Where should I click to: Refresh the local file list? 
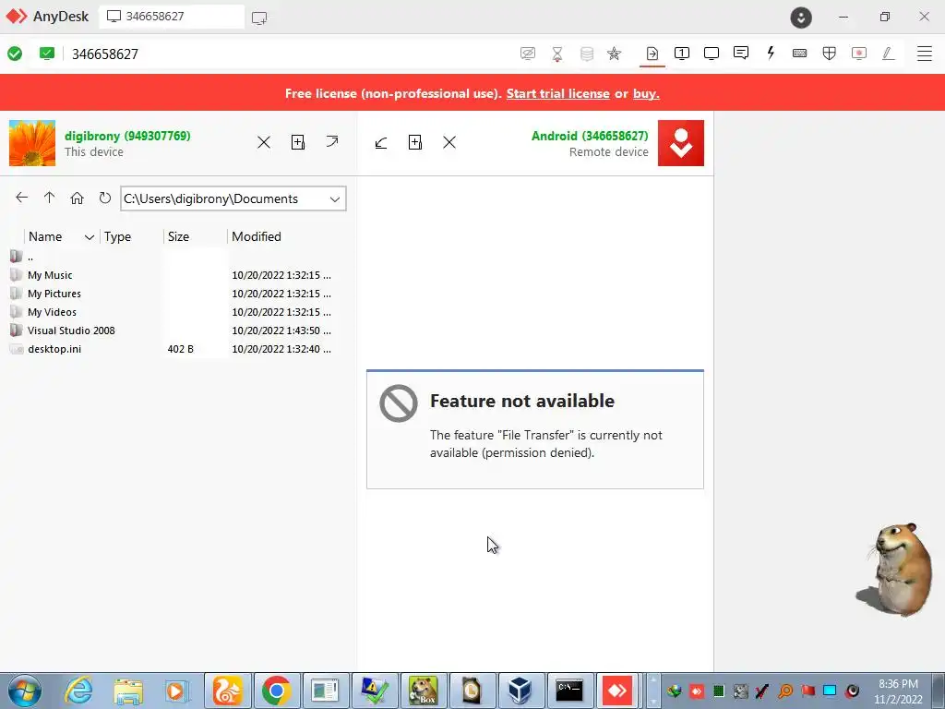tap(105, 198)
